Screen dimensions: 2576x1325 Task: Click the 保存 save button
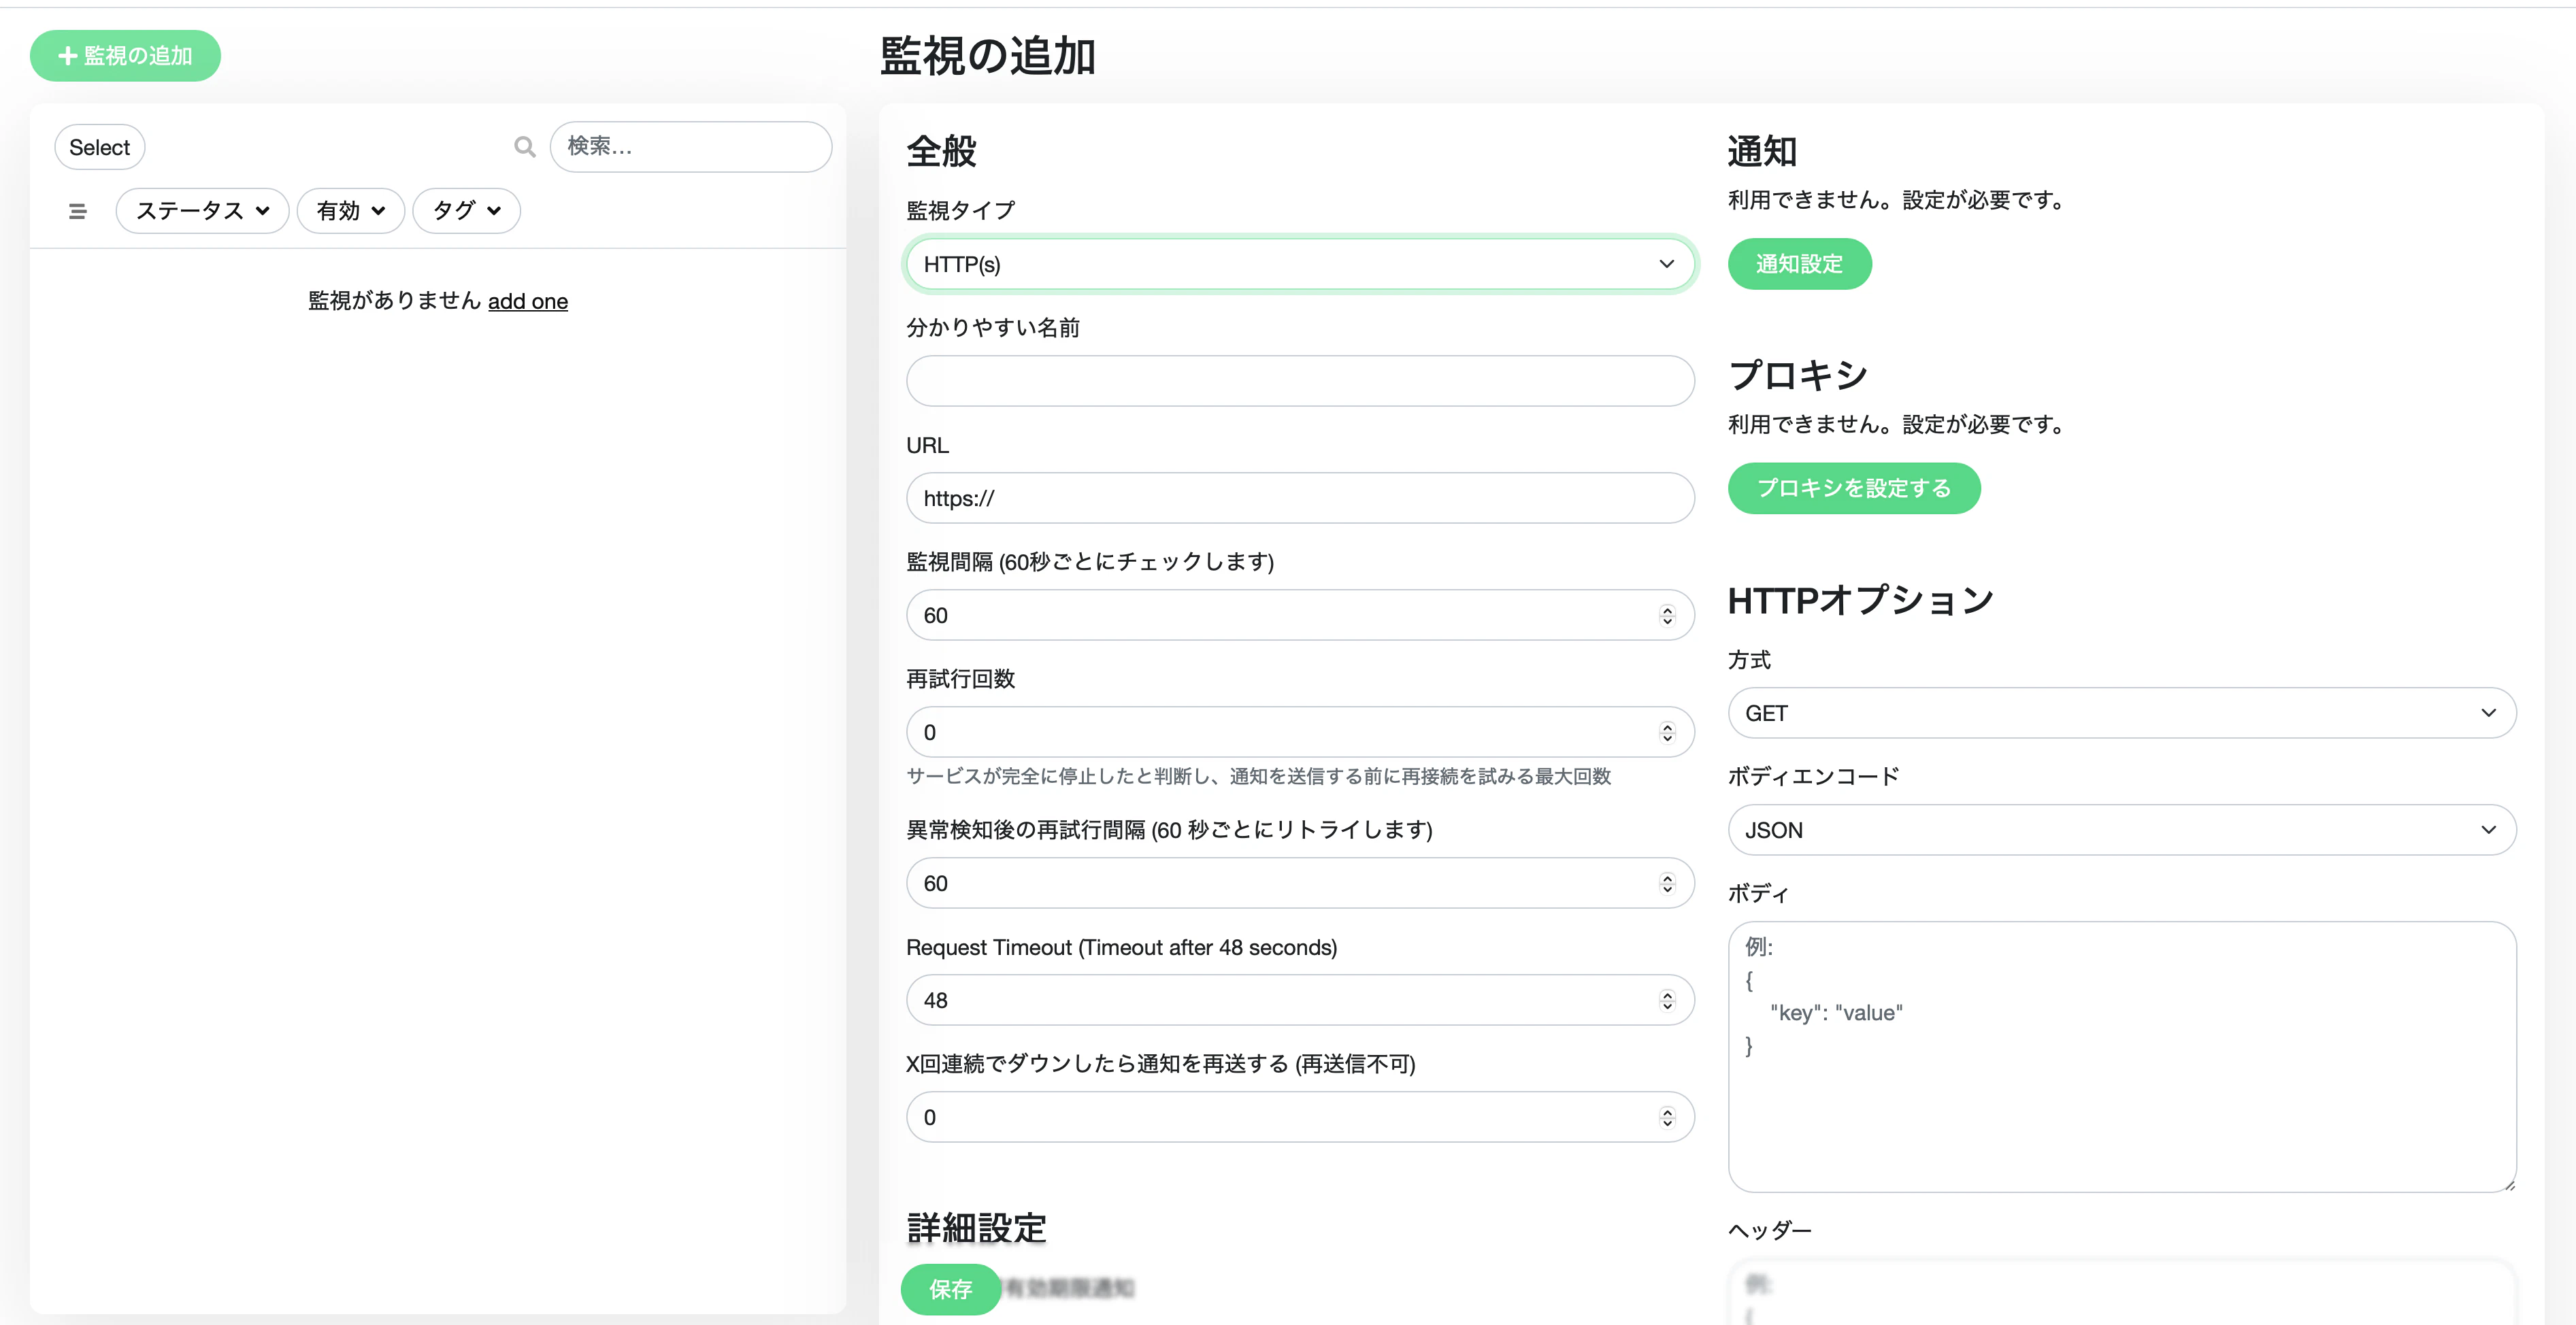click(950, 1289)
